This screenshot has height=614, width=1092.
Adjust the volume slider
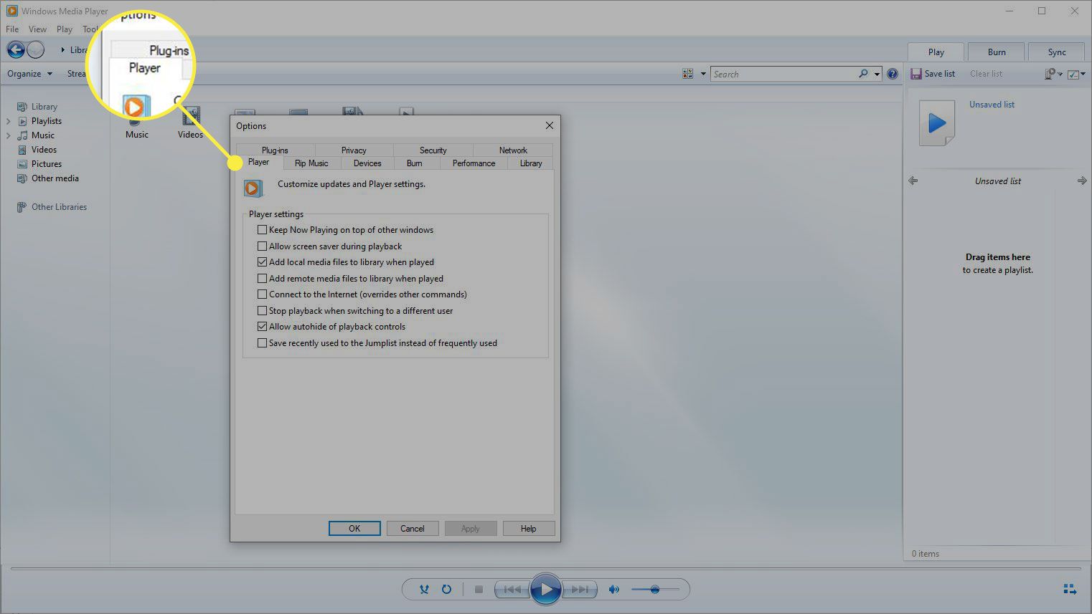click(x=655, y=589)
